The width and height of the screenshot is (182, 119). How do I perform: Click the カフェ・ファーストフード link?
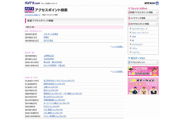click(x=140, y=33)
